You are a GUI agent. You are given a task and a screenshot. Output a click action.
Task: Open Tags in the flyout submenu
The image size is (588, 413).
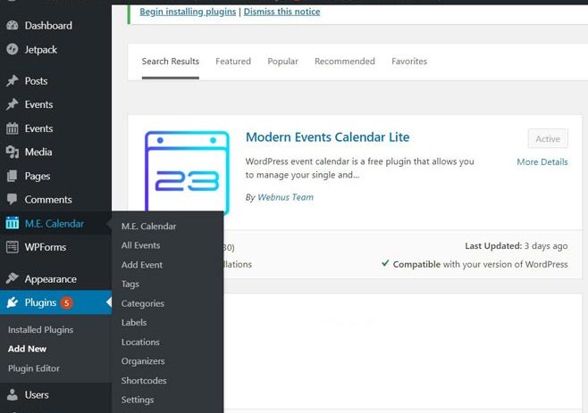(x=130, y=285)
